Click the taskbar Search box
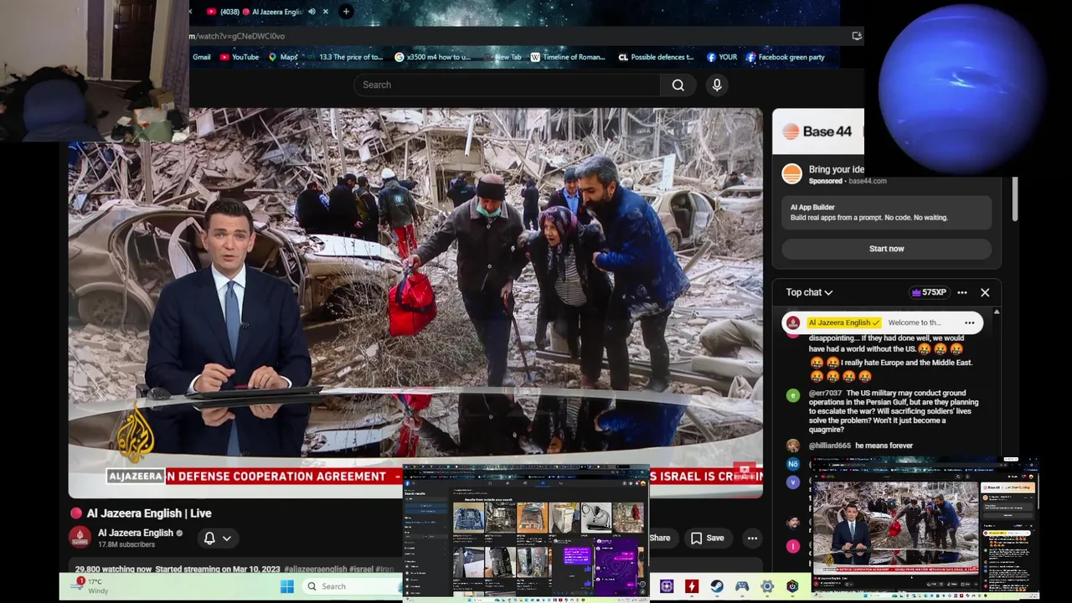This screenshot has height=603, width=1072. tap(352, 586)
